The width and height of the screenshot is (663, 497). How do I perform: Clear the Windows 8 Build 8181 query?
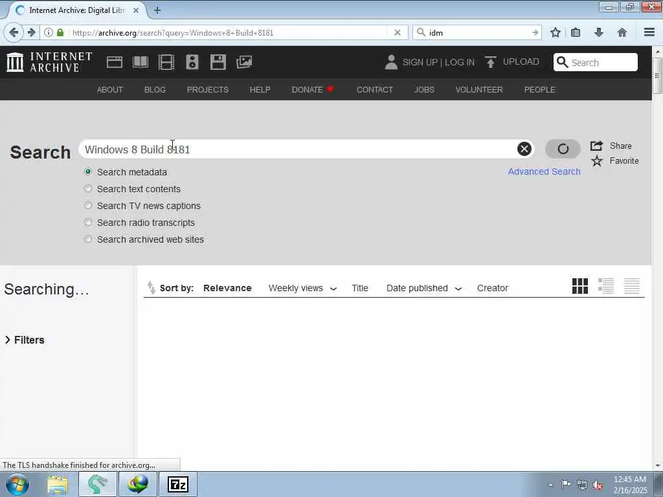pos(524,149)
